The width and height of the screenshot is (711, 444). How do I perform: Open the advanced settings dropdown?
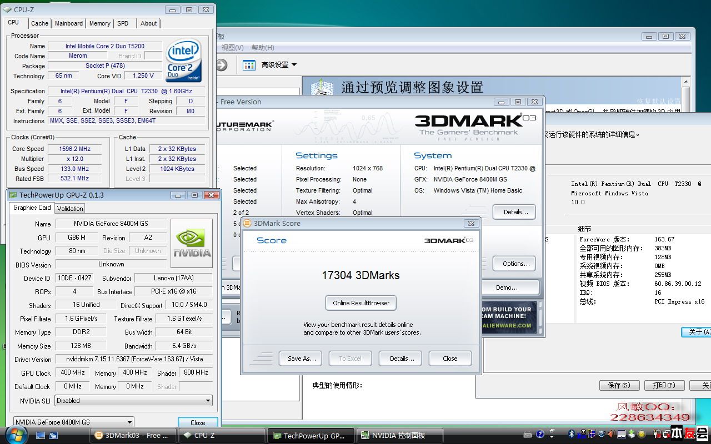[279, 65]
